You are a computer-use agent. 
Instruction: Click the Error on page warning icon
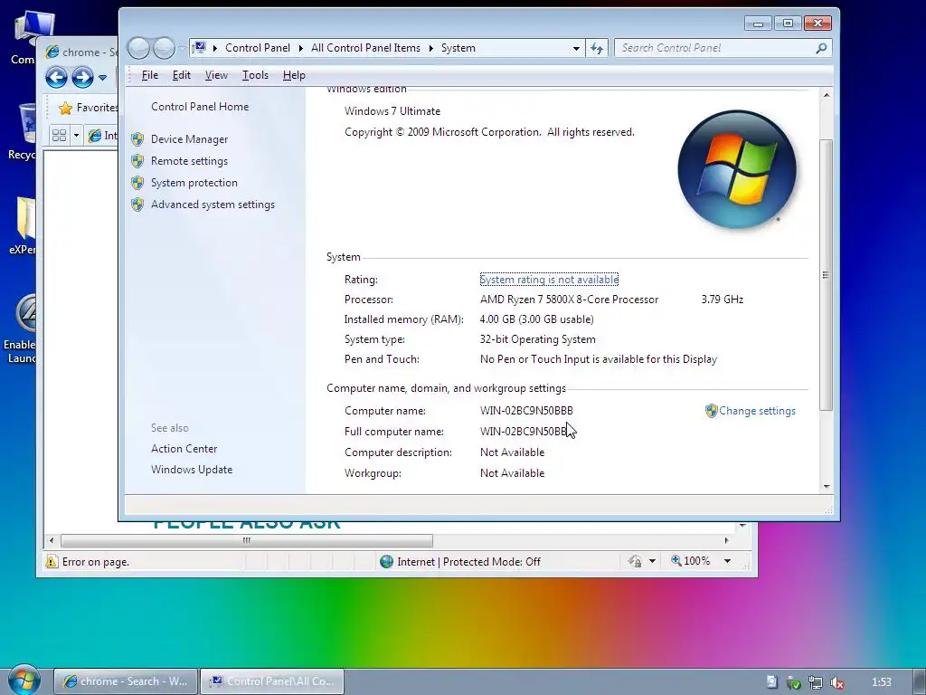point(52,562)
